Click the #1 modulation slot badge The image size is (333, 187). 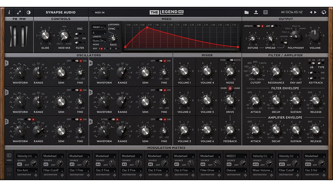point(20,164)
